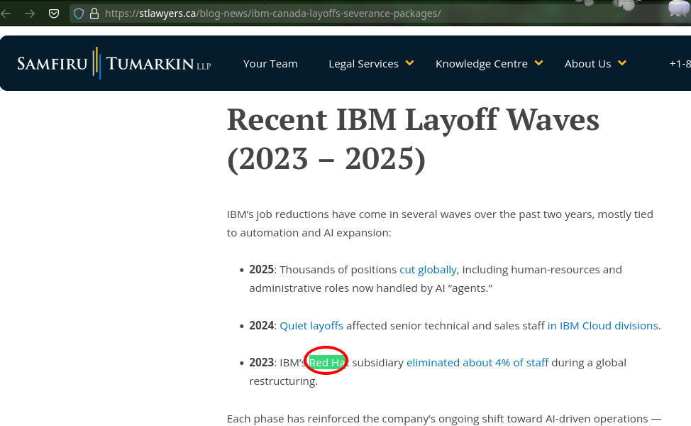Image resolution: width=691 pixels, height=426 pixels.
Task: Select the About Us menu label
Action: tap(587, 64)
